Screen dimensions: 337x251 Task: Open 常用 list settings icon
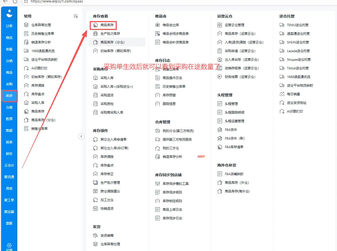[x=76, y=16]
